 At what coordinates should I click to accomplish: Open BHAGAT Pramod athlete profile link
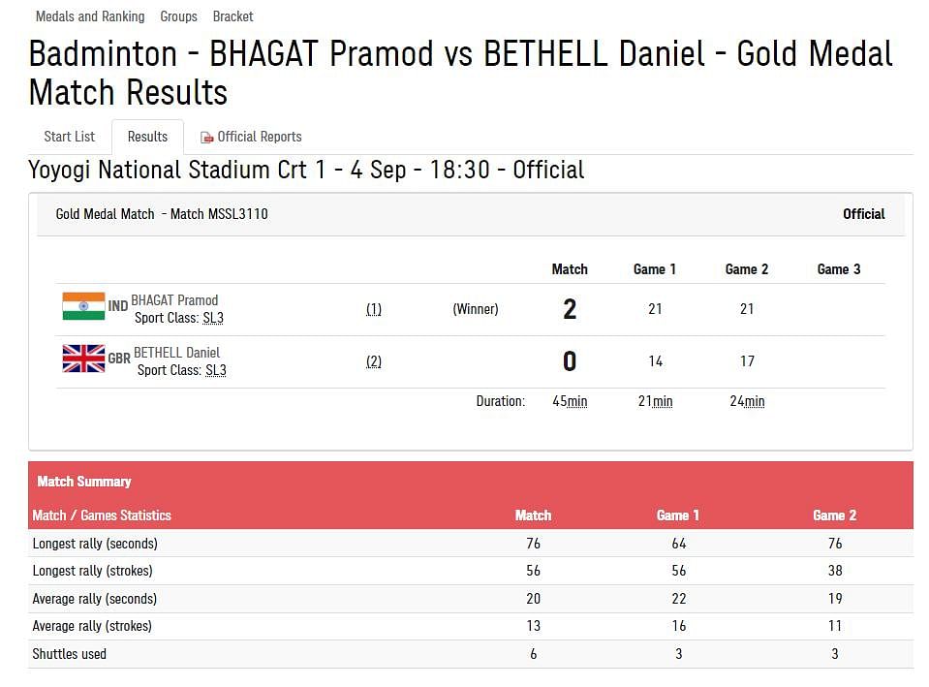tap(174, 300)
